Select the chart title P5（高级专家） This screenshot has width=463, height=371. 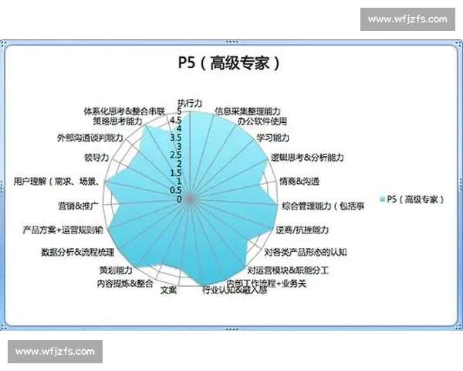(x=229, y=63)
